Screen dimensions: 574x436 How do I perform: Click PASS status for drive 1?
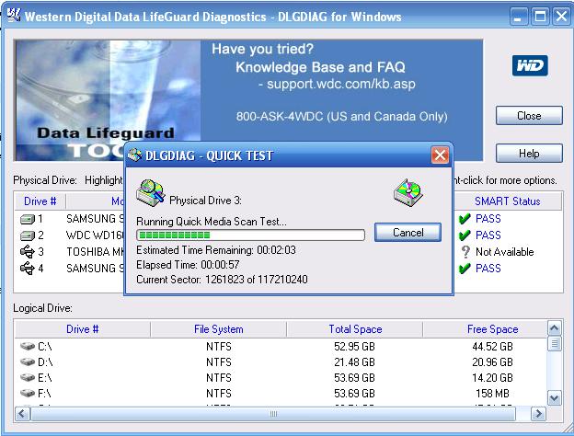pyautogui.click(x=488, y=219)
